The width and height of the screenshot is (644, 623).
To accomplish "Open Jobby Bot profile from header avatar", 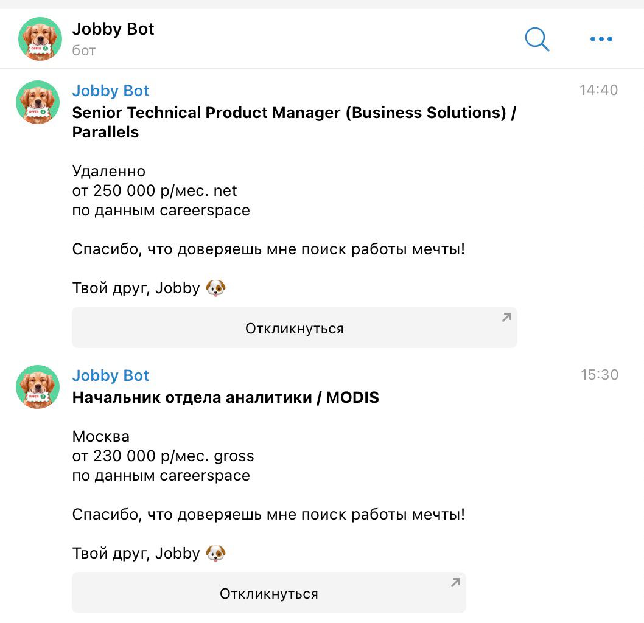I will tap(40, 39).
